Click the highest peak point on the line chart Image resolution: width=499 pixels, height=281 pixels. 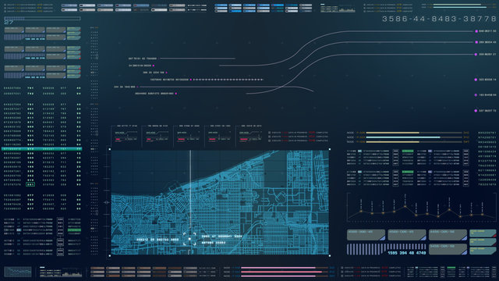coord(405,206)
